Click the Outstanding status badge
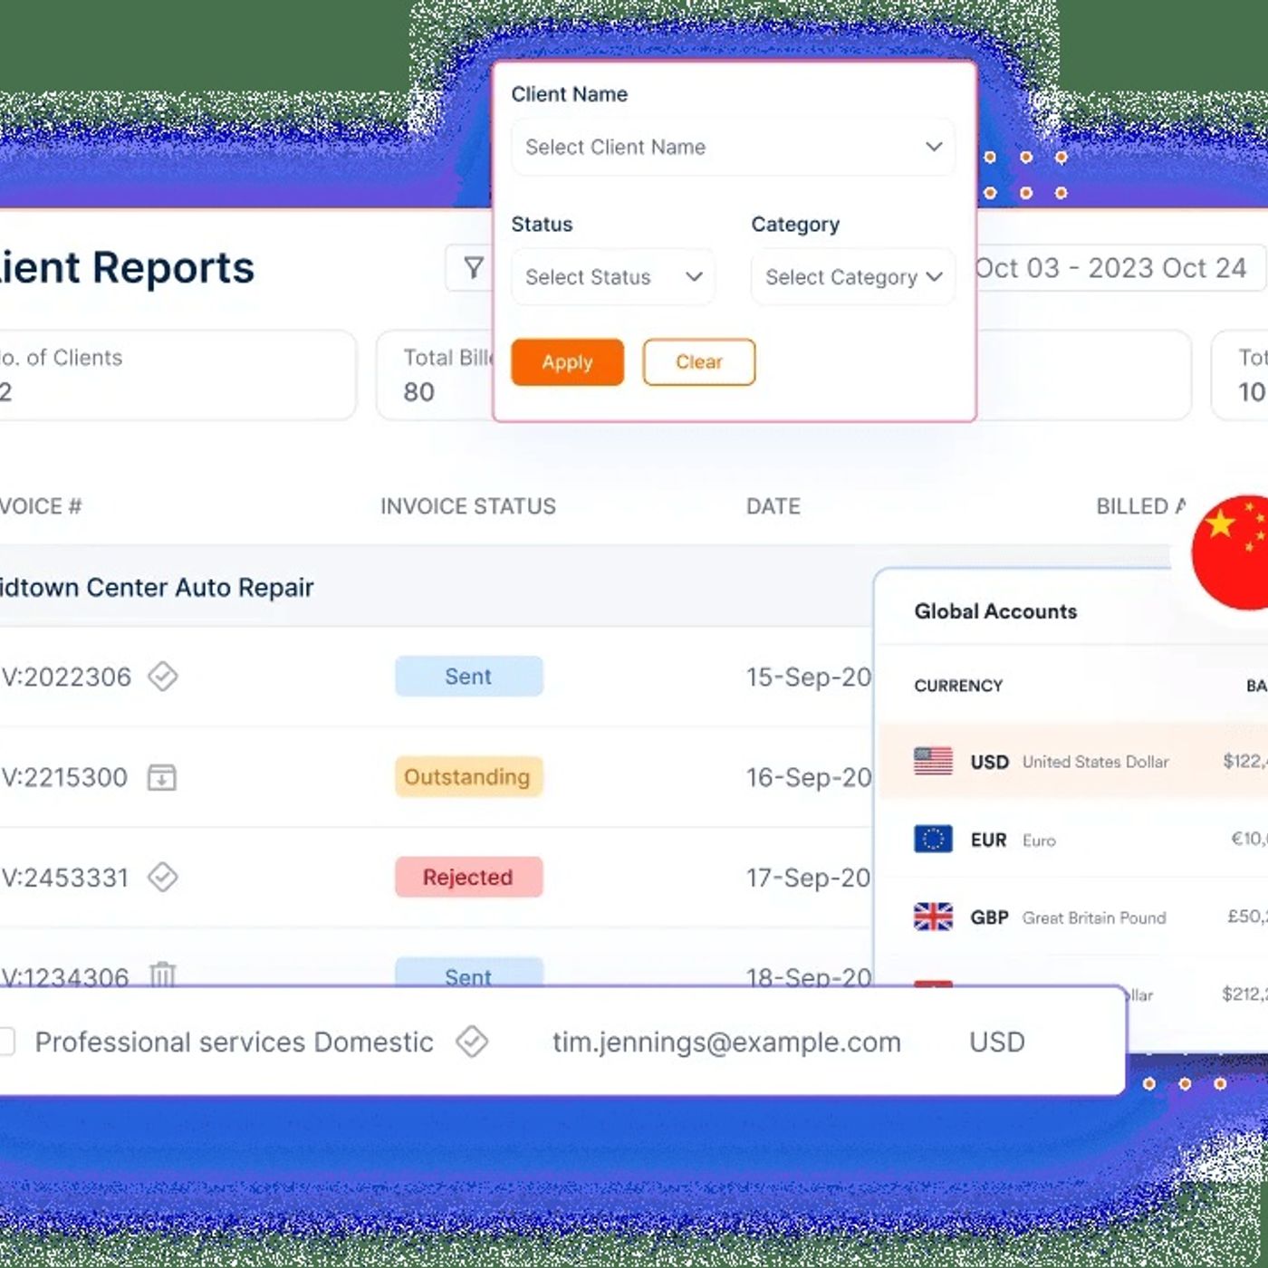Viewport: 1268px width, 1268px height. pos(468,777)
